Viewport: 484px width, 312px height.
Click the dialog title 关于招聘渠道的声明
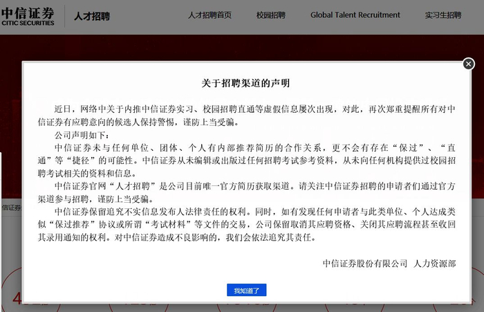(x=245, y=83)
